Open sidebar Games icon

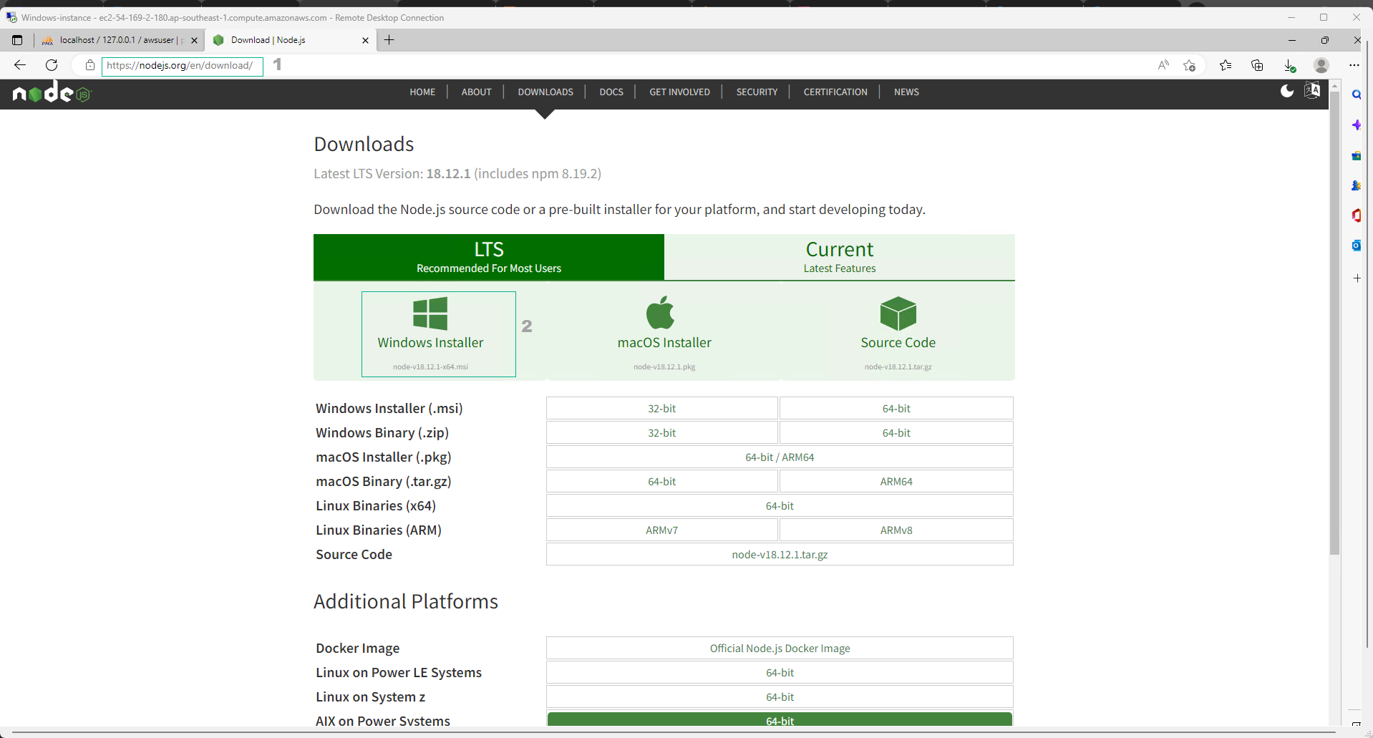click(1357, 185)
